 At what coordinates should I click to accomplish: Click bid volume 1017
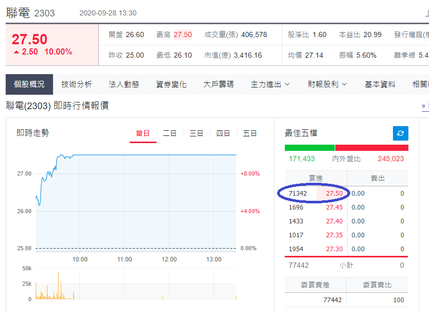[x=296, y=235]
